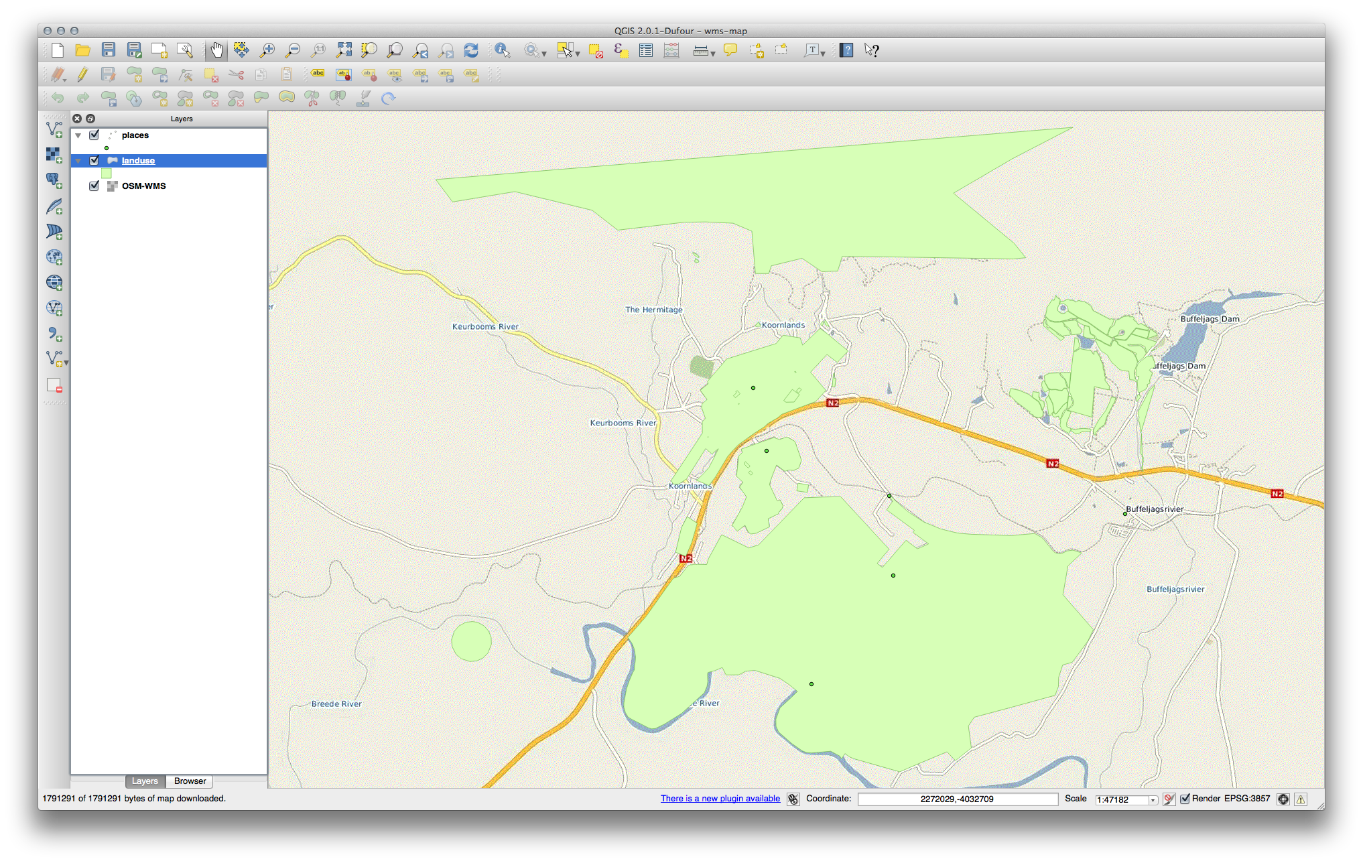Image resolution: width=1363 pixels, height=863 pixels.
Task: Switch to the Layers tab
Action: 144,781
